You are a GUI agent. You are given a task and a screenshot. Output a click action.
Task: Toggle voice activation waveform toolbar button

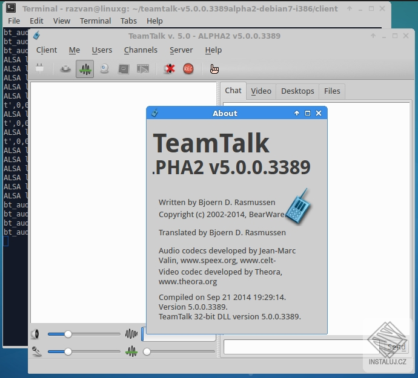click(85, 69)
